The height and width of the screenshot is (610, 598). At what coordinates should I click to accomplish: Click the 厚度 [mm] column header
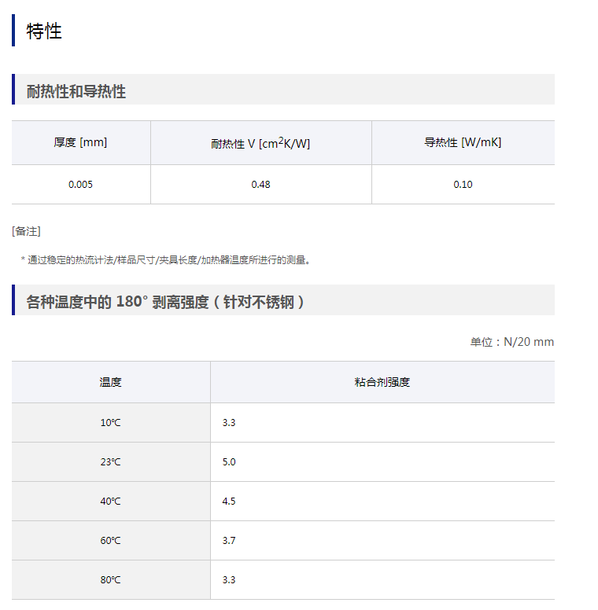80,142
